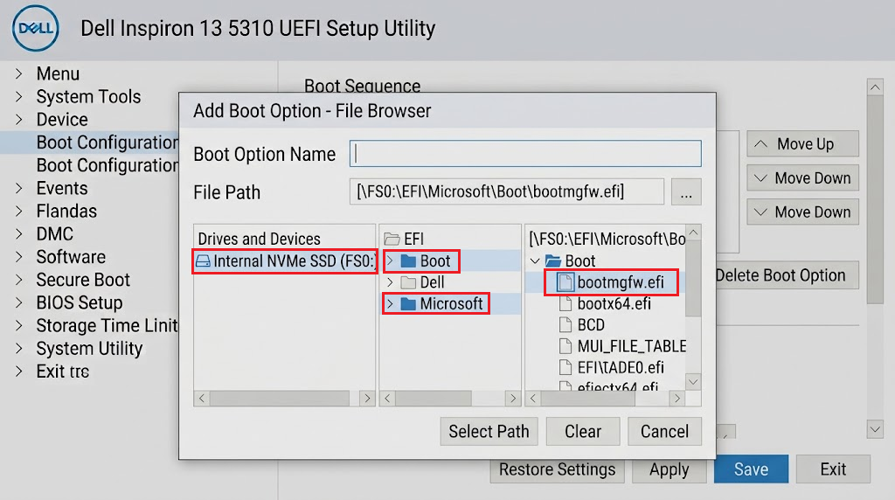Click the Restore Settings button

[x=557, y=469]
